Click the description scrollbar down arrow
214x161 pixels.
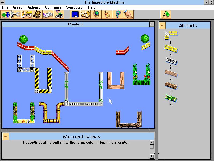click(152, 156)
